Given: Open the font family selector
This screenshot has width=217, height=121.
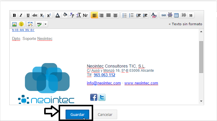Looking at the screenshot, I should [x=72, y=15].
